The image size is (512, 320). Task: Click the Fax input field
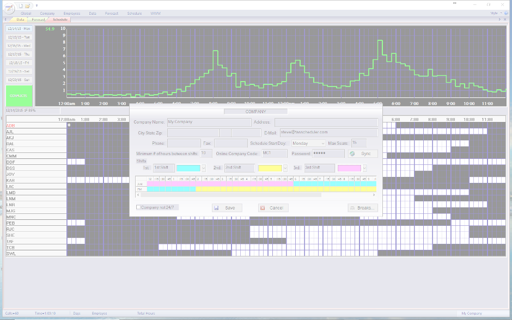231,143
